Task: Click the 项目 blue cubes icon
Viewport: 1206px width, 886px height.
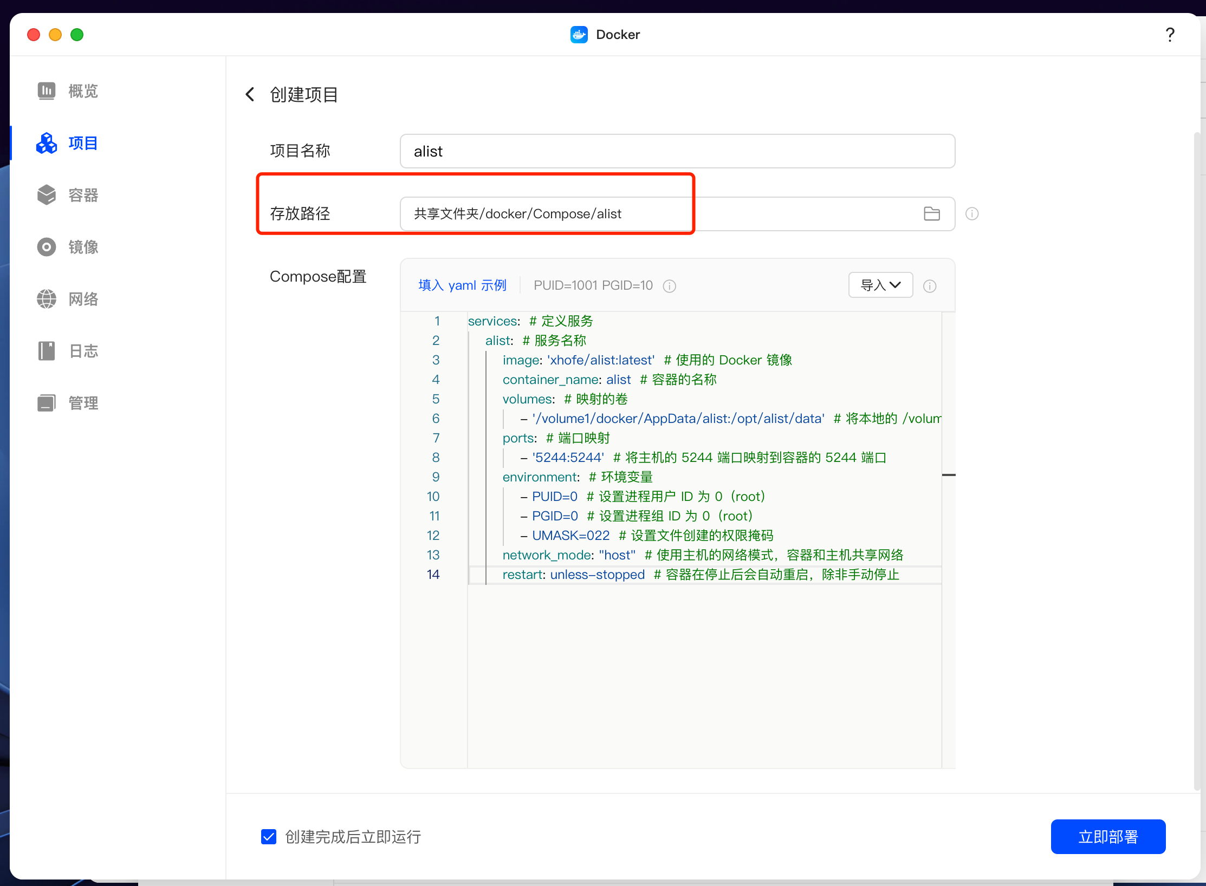Action: [47, 143]
